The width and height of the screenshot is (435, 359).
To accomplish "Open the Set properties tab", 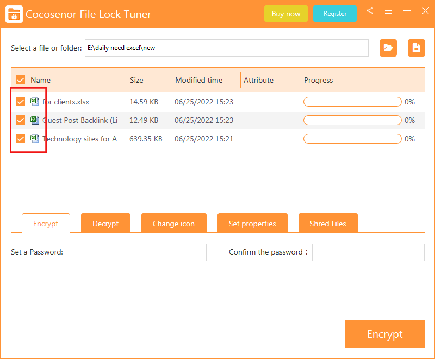I will (252, 223).
